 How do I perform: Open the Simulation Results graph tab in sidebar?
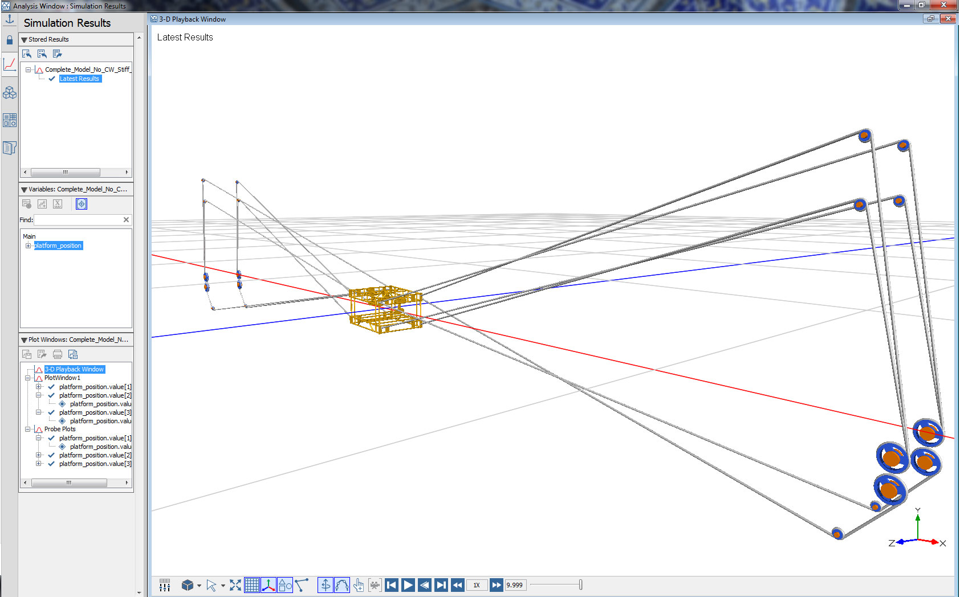tap(10, 64)
